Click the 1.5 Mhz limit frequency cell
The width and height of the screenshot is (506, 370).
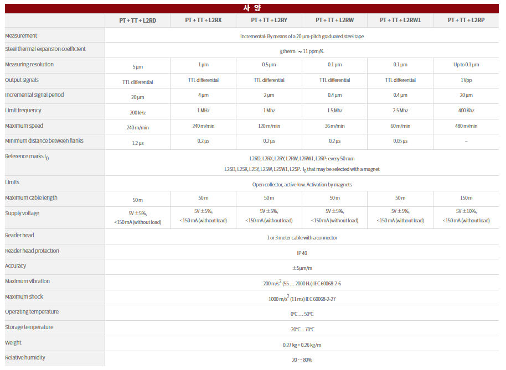(x=334, y=111)
